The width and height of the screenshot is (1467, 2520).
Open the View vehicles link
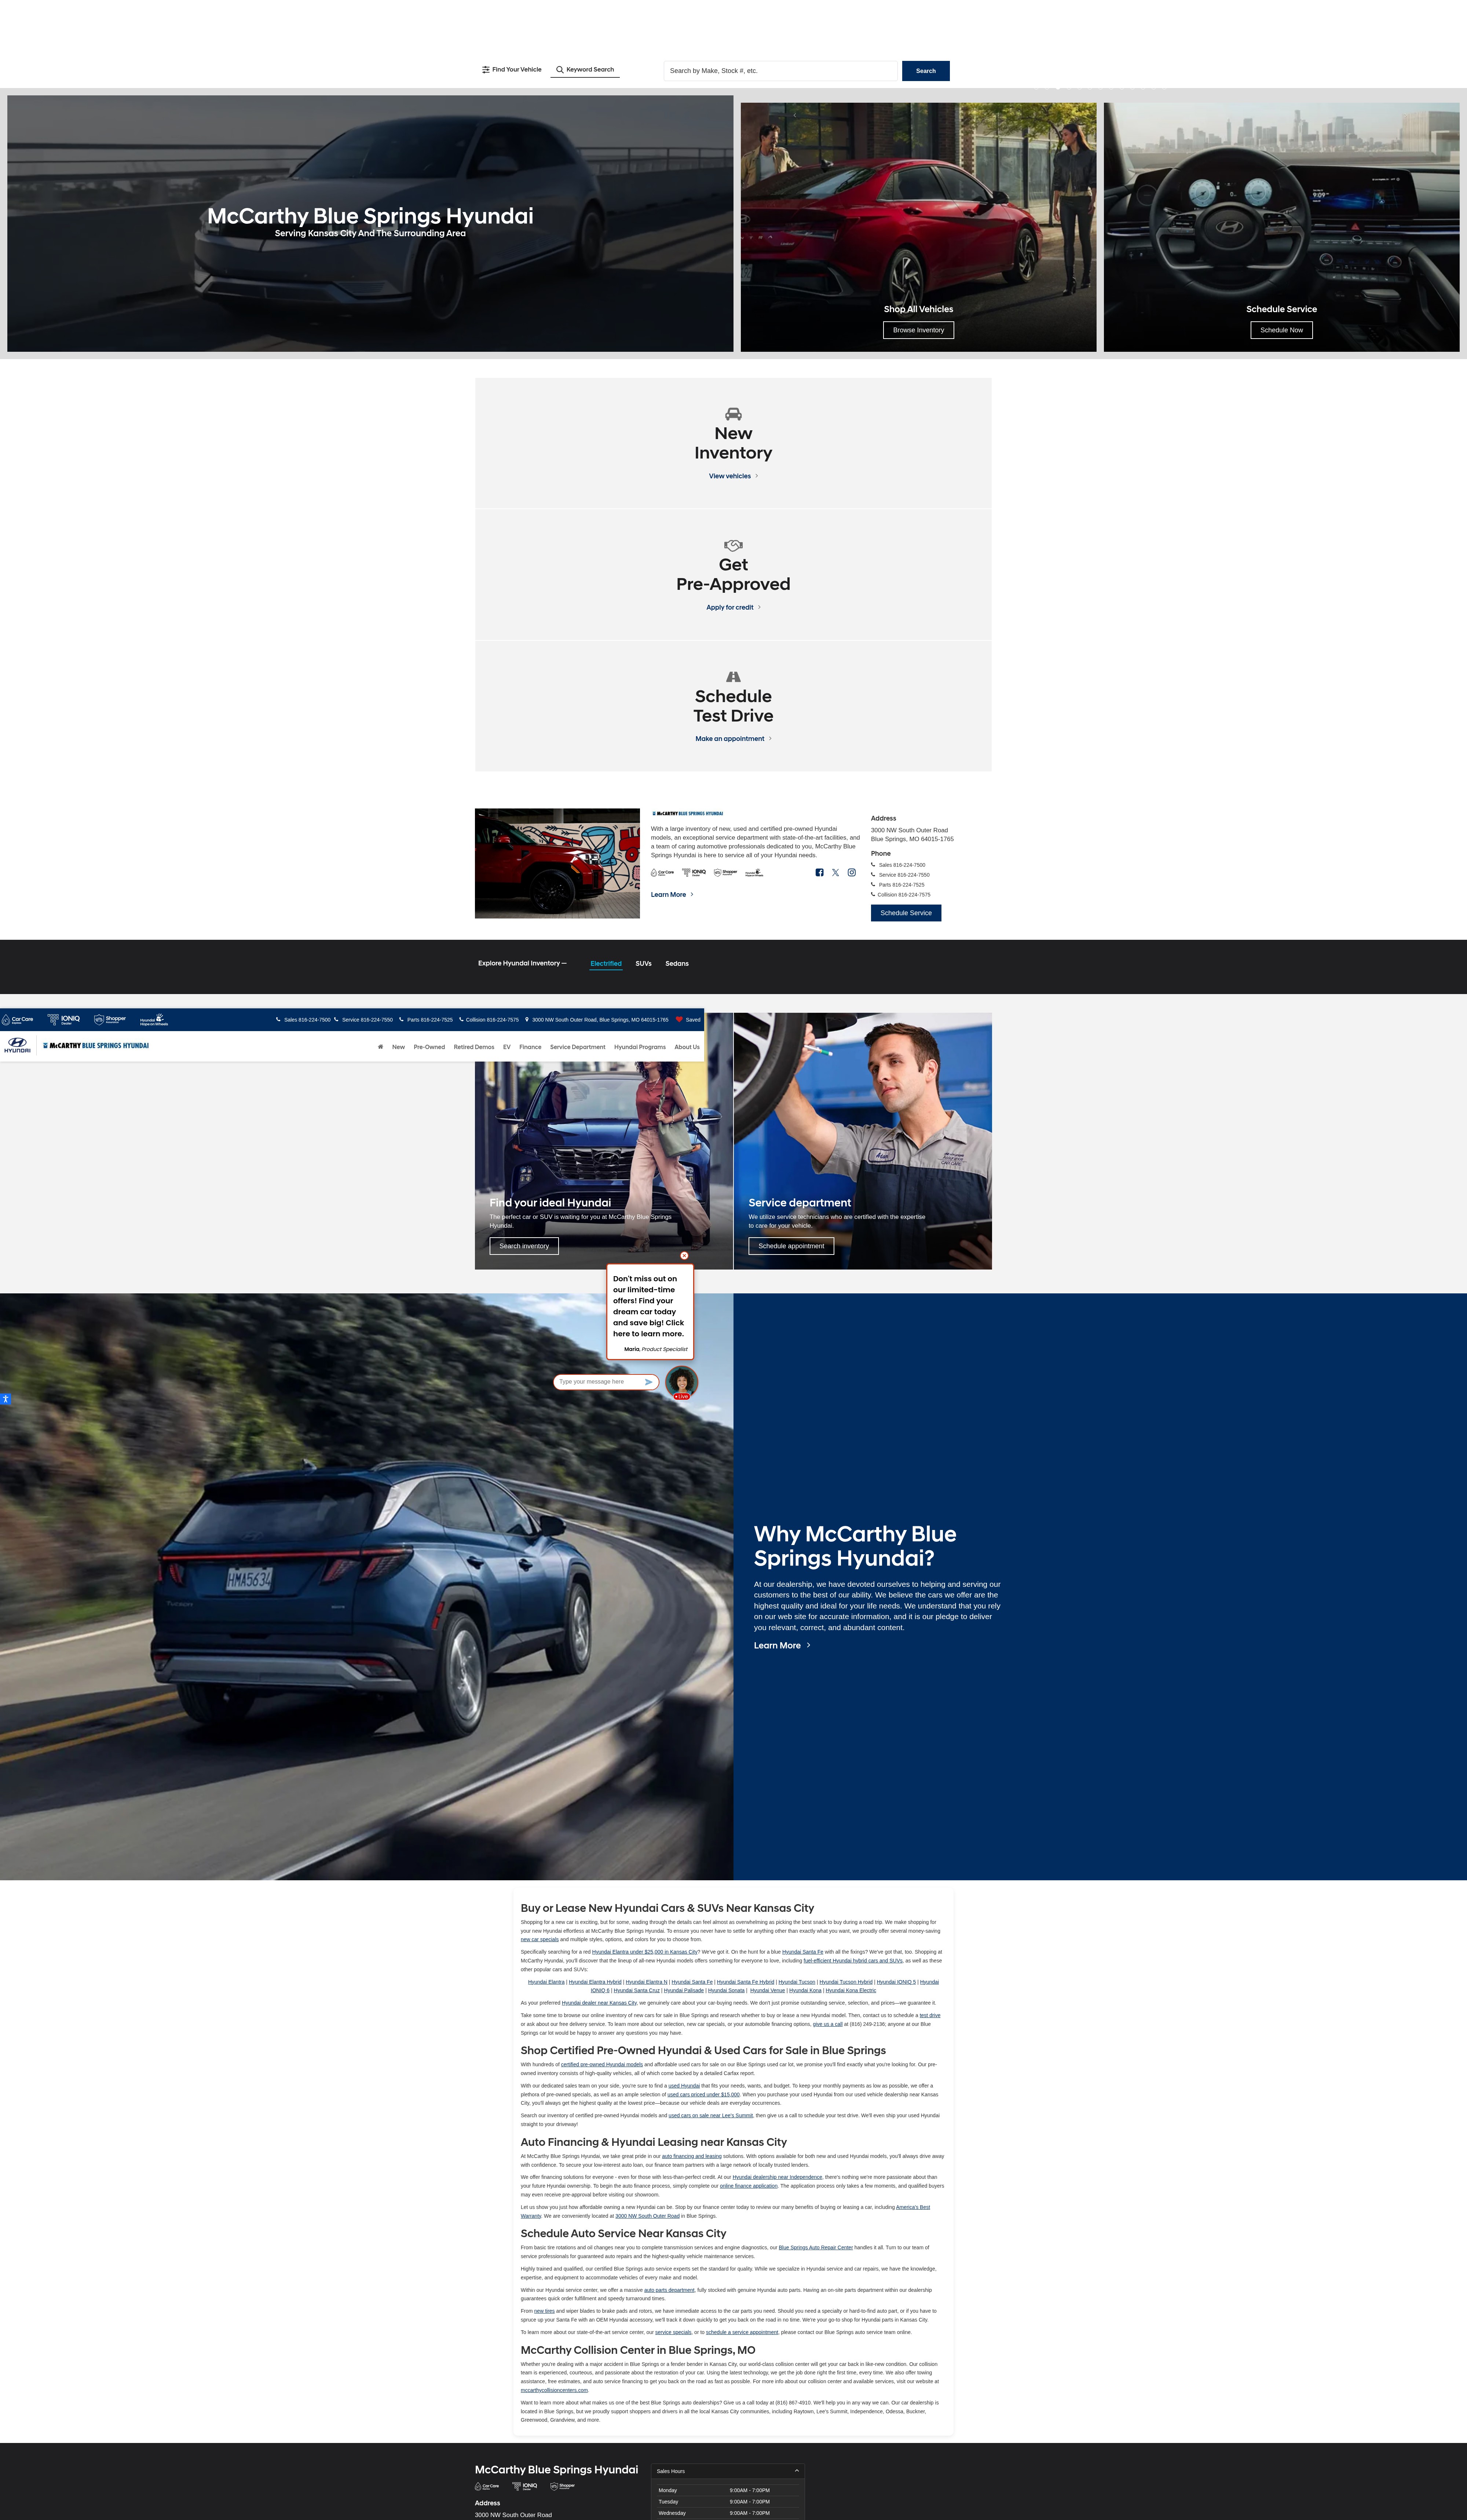pos(733,476)
